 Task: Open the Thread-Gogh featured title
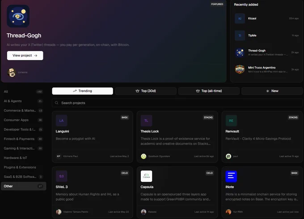24,35
